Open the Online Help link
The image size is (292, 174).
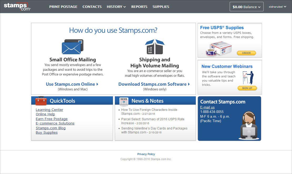coord(45,114)
